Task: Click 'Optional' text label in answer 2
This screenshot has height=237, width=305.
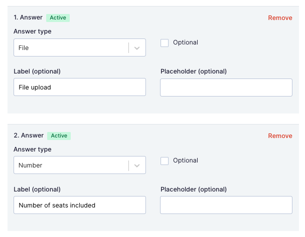Action: [186, 160]
